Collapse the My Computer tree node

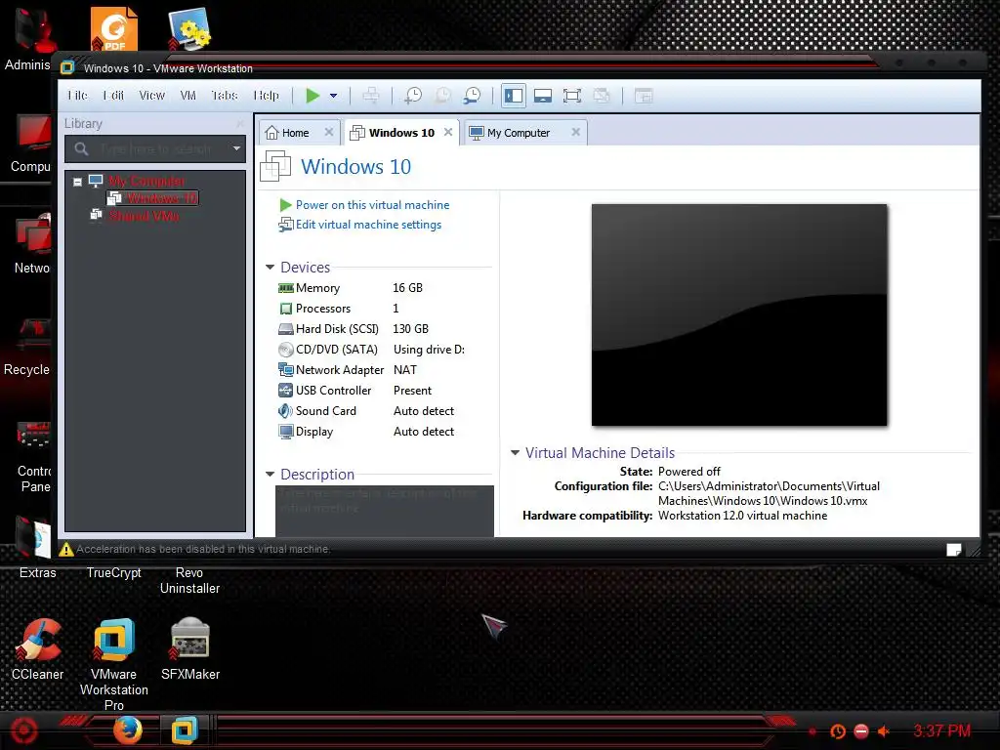point(77,182)
